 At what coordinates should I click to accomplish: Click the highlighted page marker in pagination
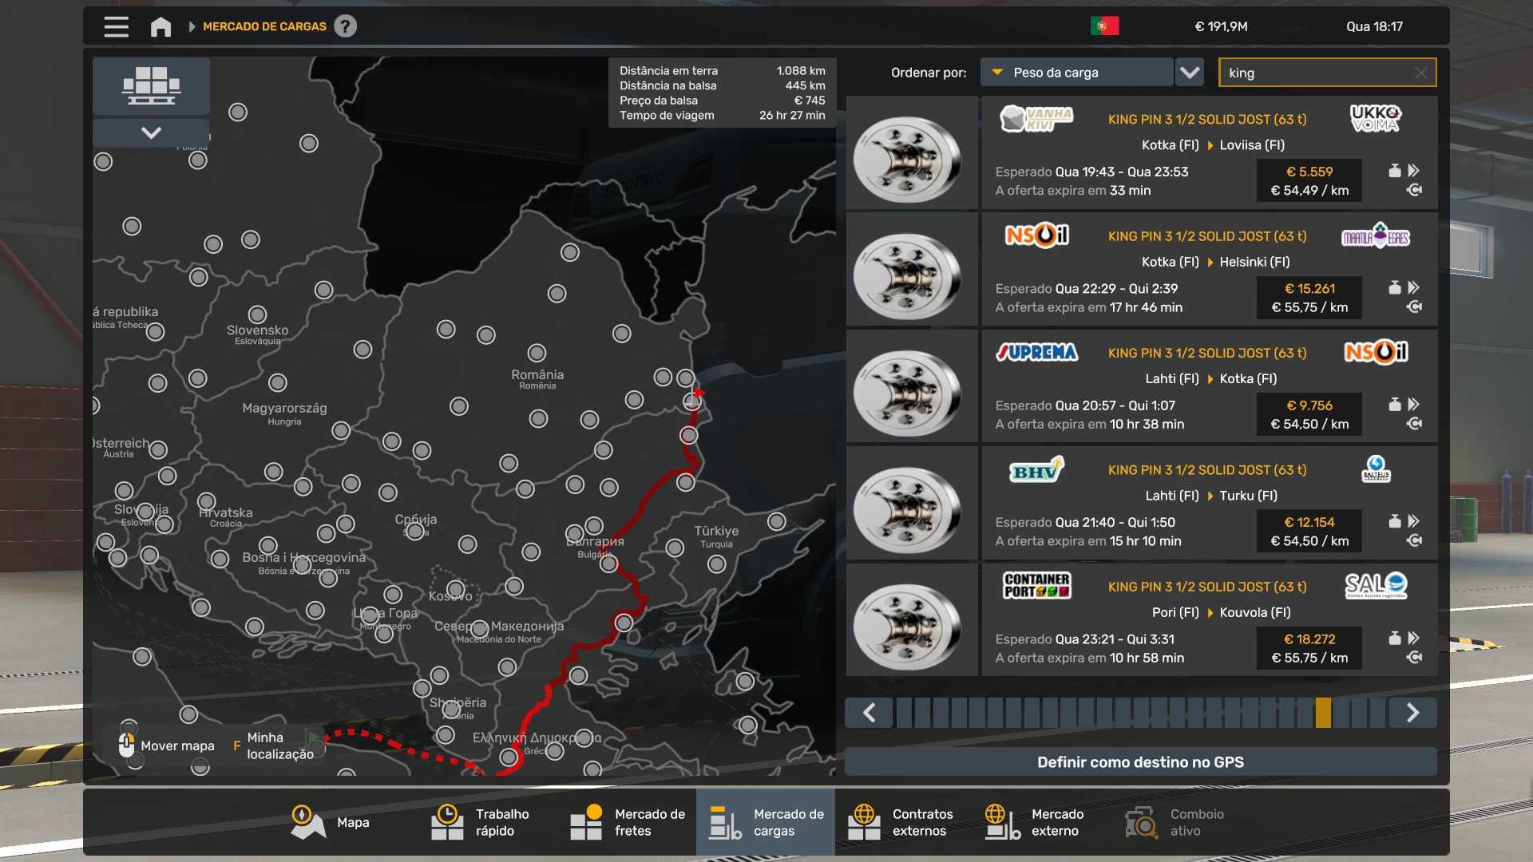click(1323, 713)
